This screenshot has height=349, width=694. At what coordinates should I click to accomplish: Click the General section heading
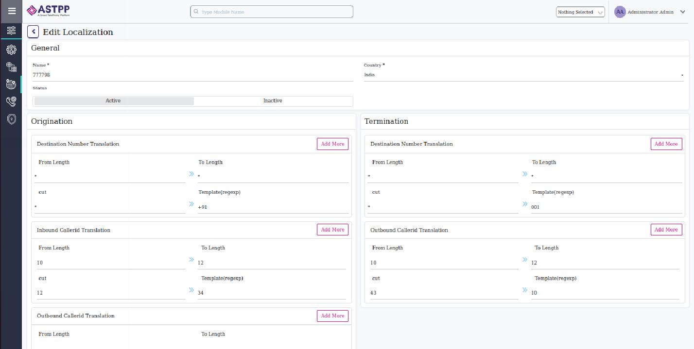pyautogui.click(x=45, y=48)
